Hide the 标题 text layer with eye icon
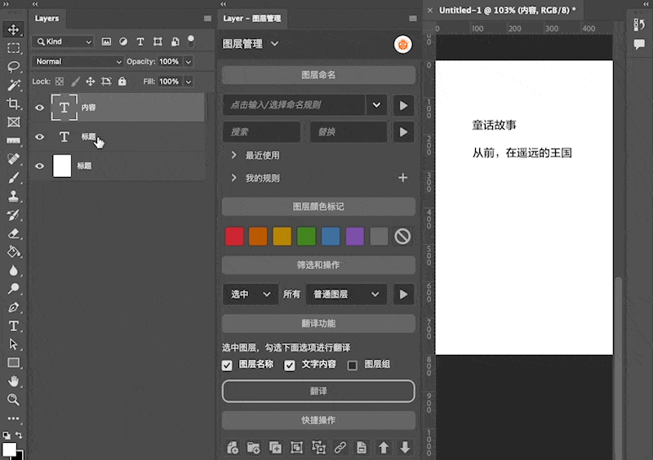The image size is (653, 460). [x=39, y=136]
